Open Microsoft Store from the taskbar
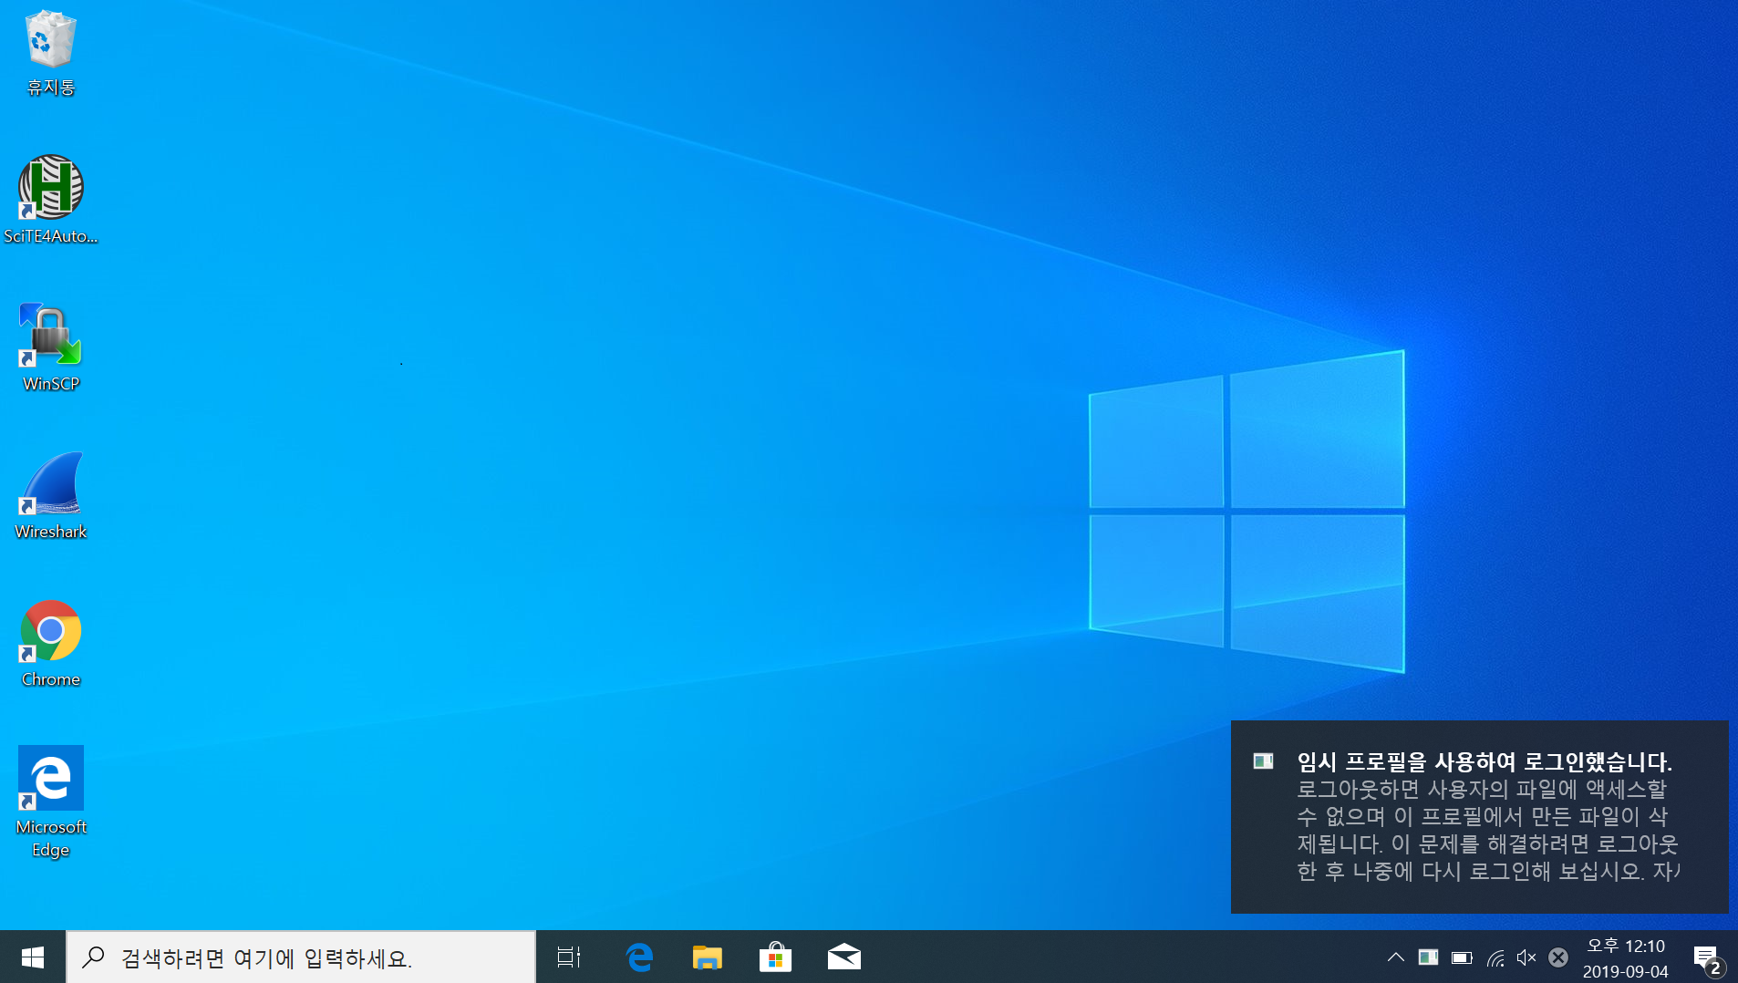Image resolution: width=1738 pixels, height=983 pixels. pyautogui.click(x=775, y=957)
